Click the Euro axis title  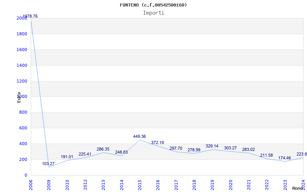(19, 98)
